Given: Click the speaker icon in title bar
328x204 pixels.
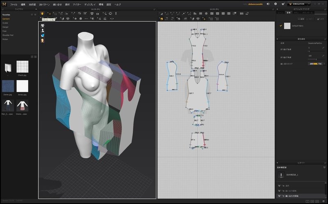Looking at the screenshot, I should tap(268, 4).
